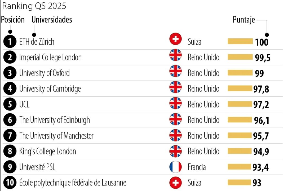
Task: Select The University of Manchester name
Action: (56, 136)
